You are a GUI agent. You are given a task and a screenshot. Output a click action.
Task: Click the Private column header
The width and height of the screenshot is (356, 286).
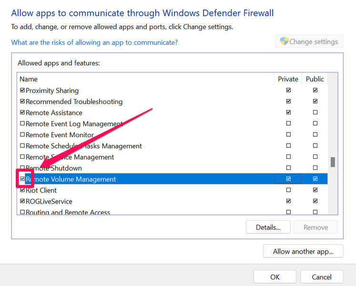tap(288, 79)
